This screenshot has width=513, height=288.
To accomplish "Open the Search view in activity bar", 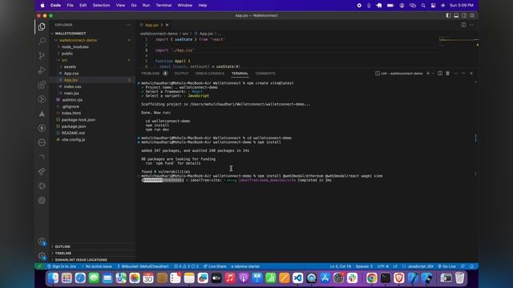I will [x=42, y=41].
